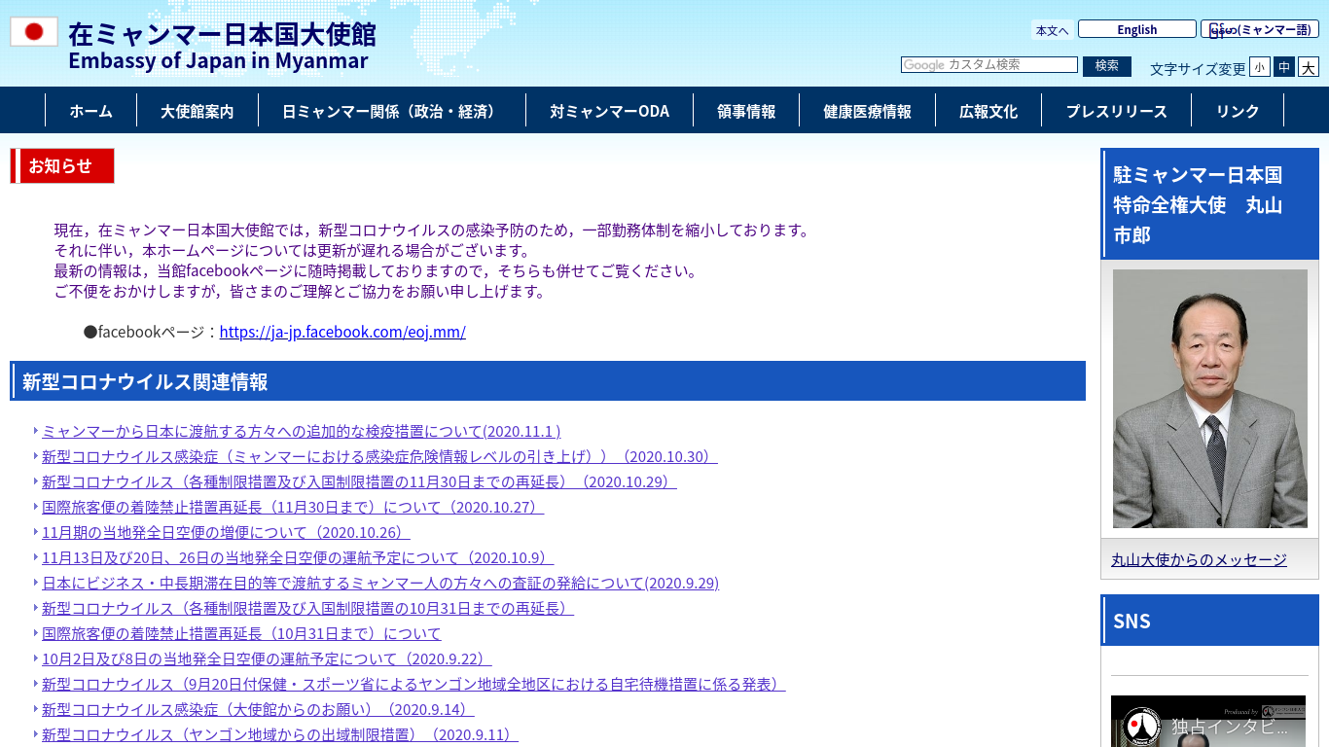Open the 健康医療情報 menu
The width and height of the screenshot is (1329, 747).
[867, 111]
